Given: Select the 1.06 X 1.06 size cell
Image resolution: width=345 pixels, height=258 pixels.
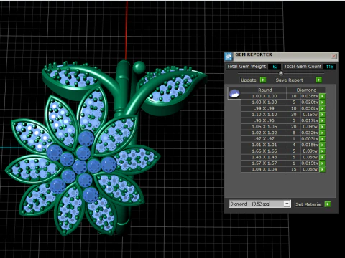Looking at the screenshot, I should tap(264, 127).
